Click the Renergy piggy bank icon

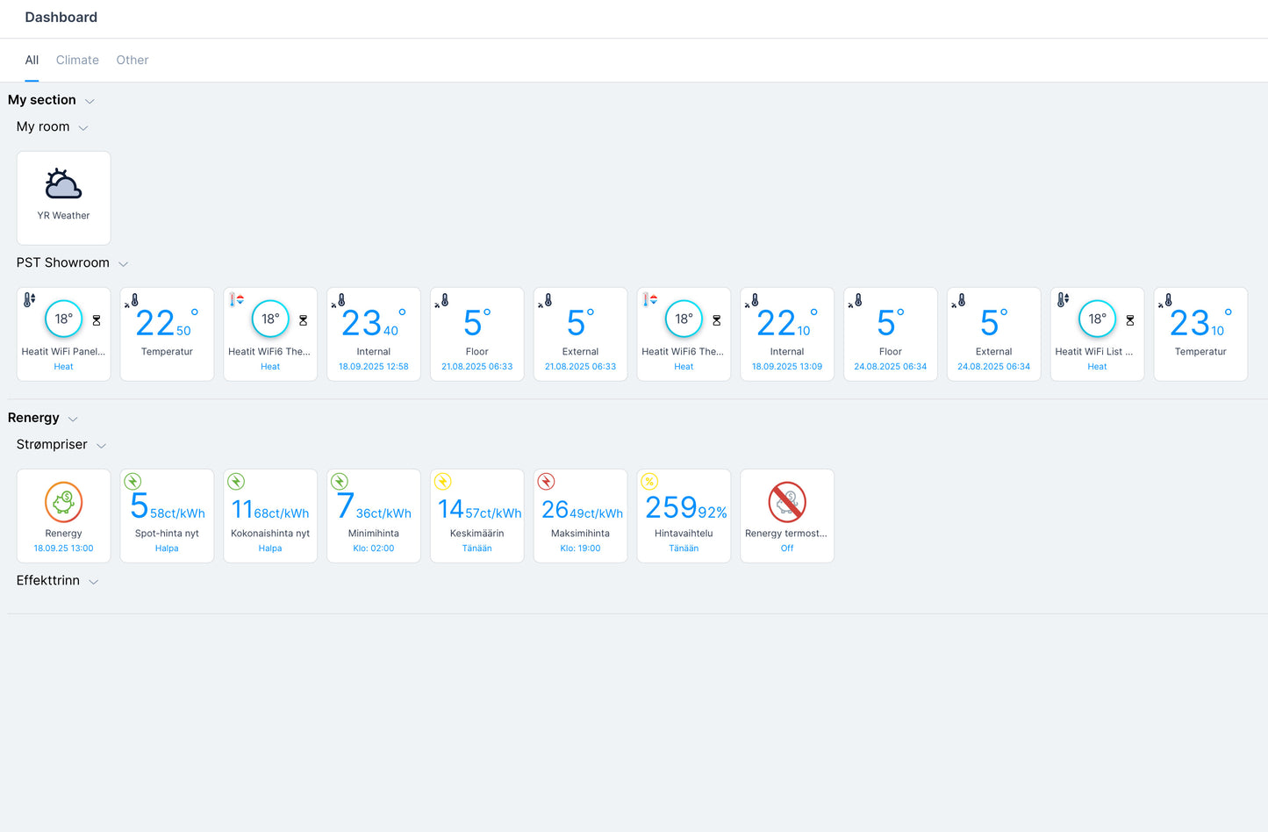(63, 503)
